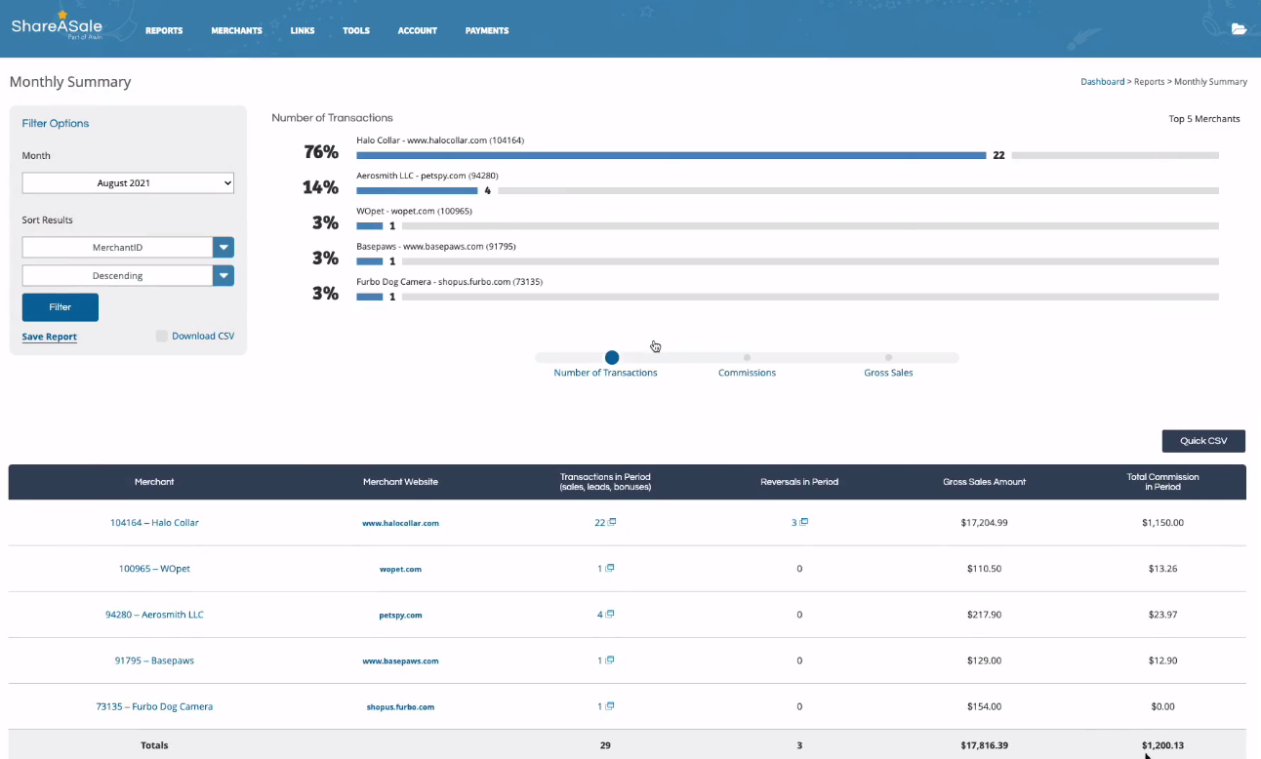The image size is (1261, 759).
Task: Go to Dashboard breadcrumb link
Action: (x=1102, y=82)
